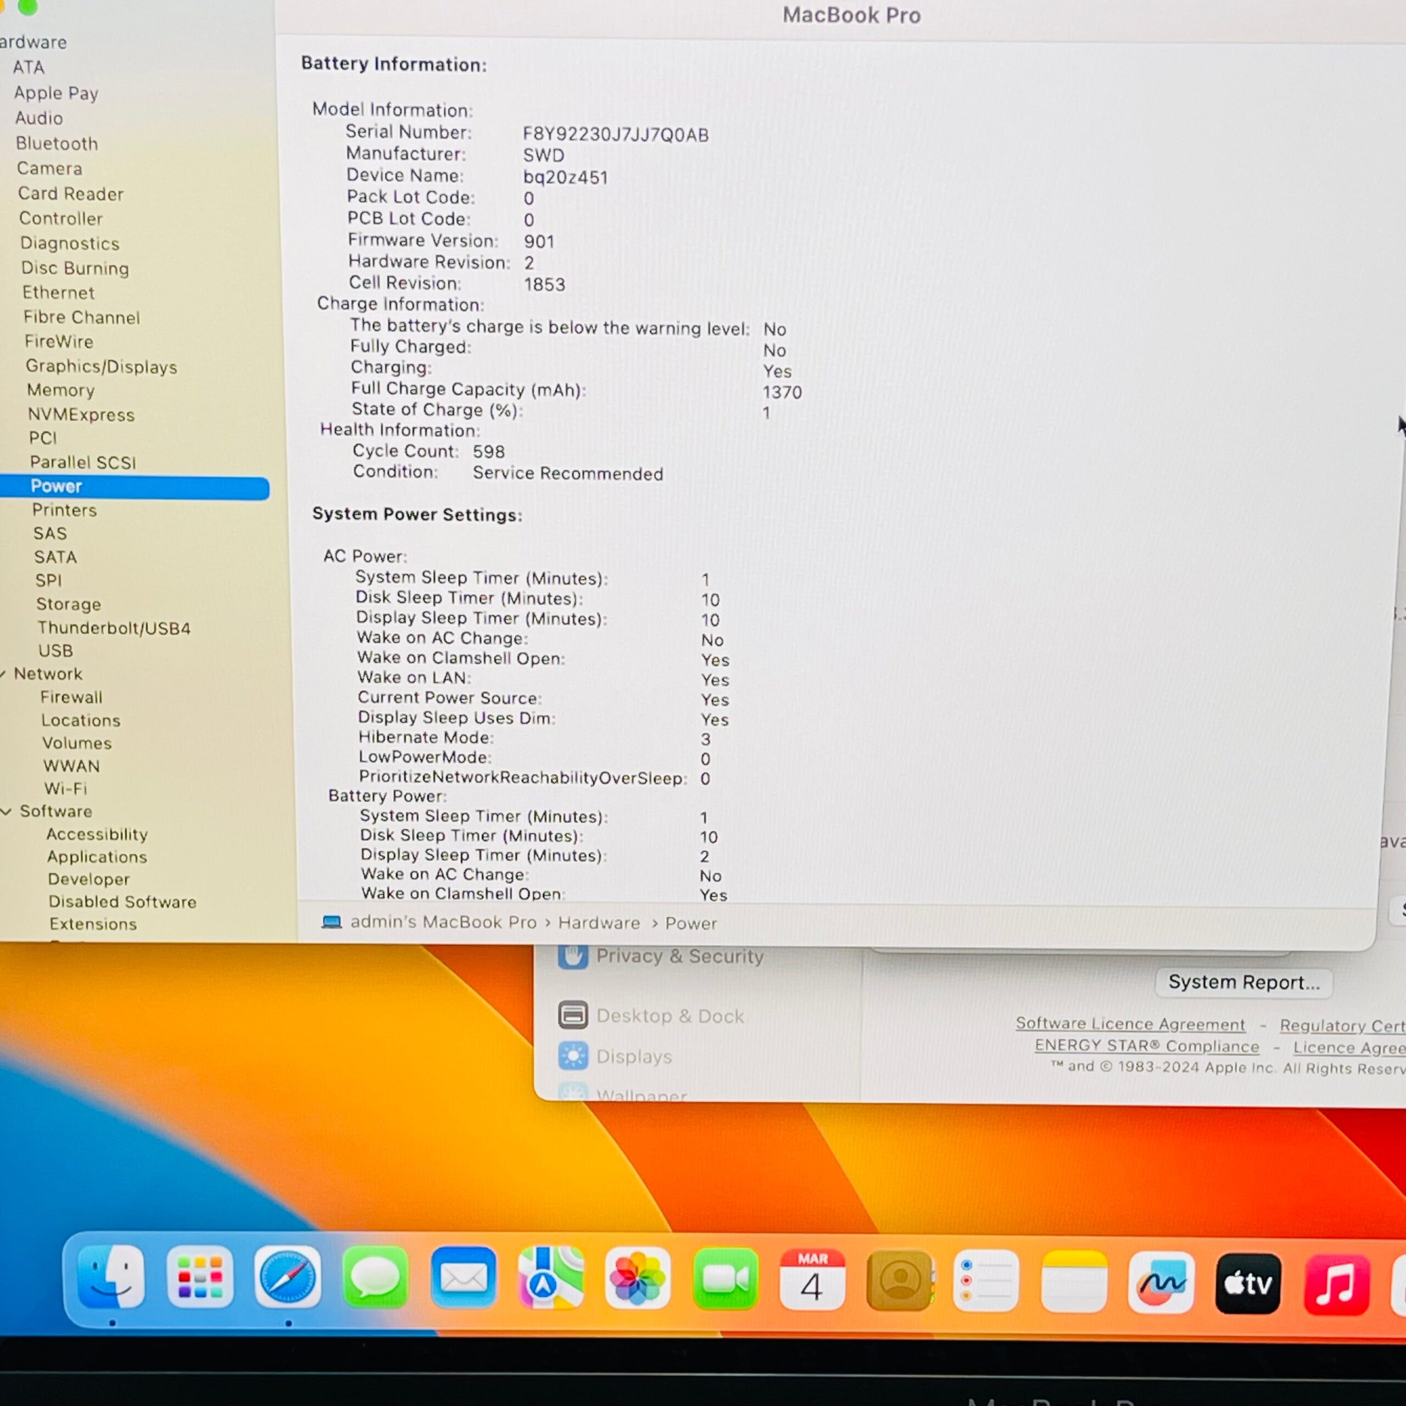Launch Apple TV from Dock
The width and height of the screenshot is (1406, 1406).
point(1249,1284)
